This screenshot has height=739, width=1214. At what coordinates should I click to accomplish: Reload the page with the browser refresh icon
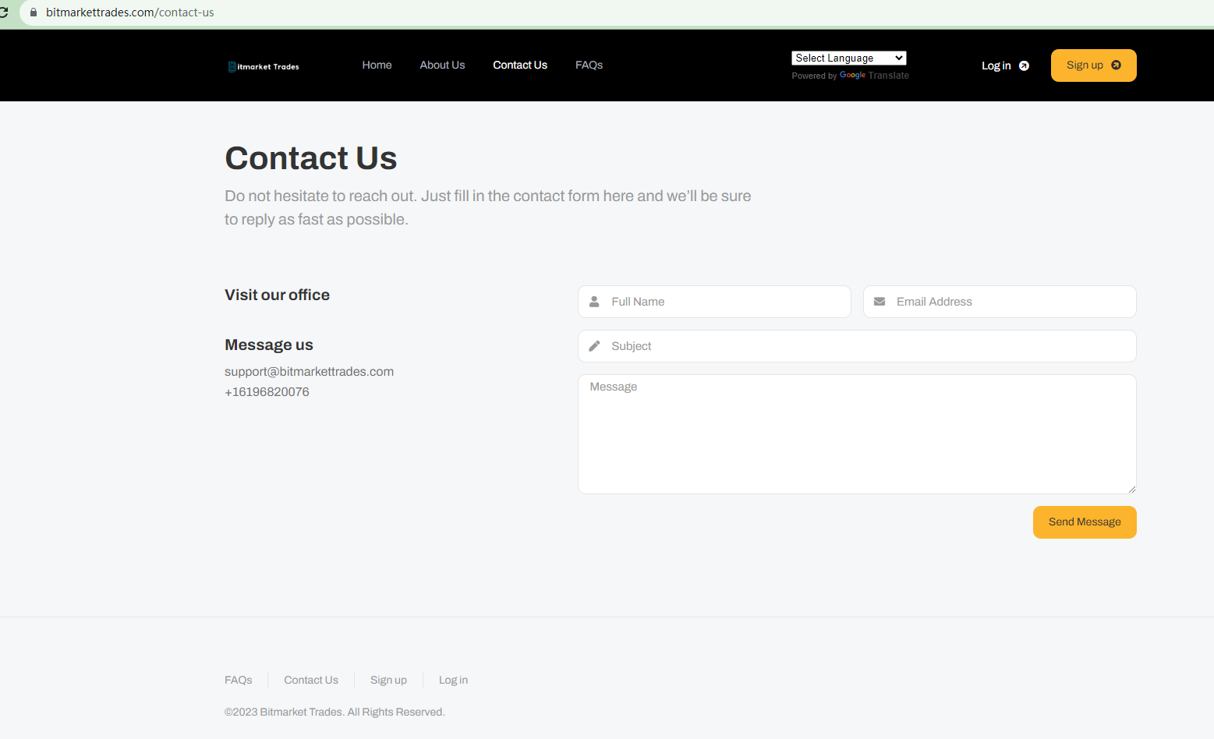4,12
